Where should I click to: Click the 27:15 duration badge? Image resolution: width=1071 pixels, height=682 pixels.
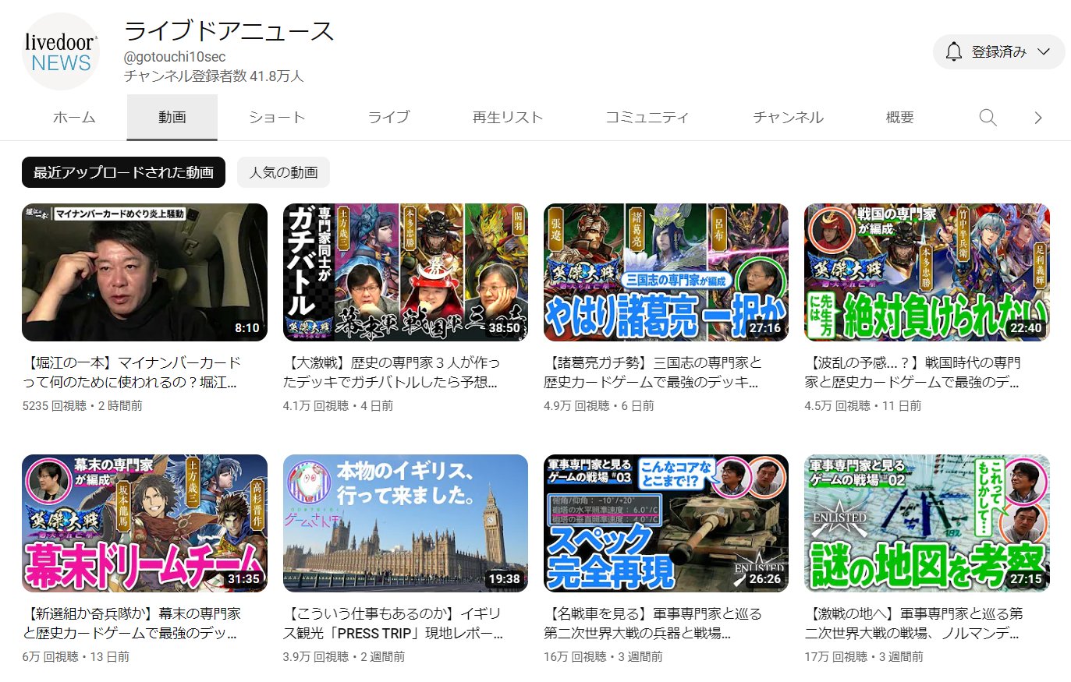pyautogui.click(x=1026, y=579)
